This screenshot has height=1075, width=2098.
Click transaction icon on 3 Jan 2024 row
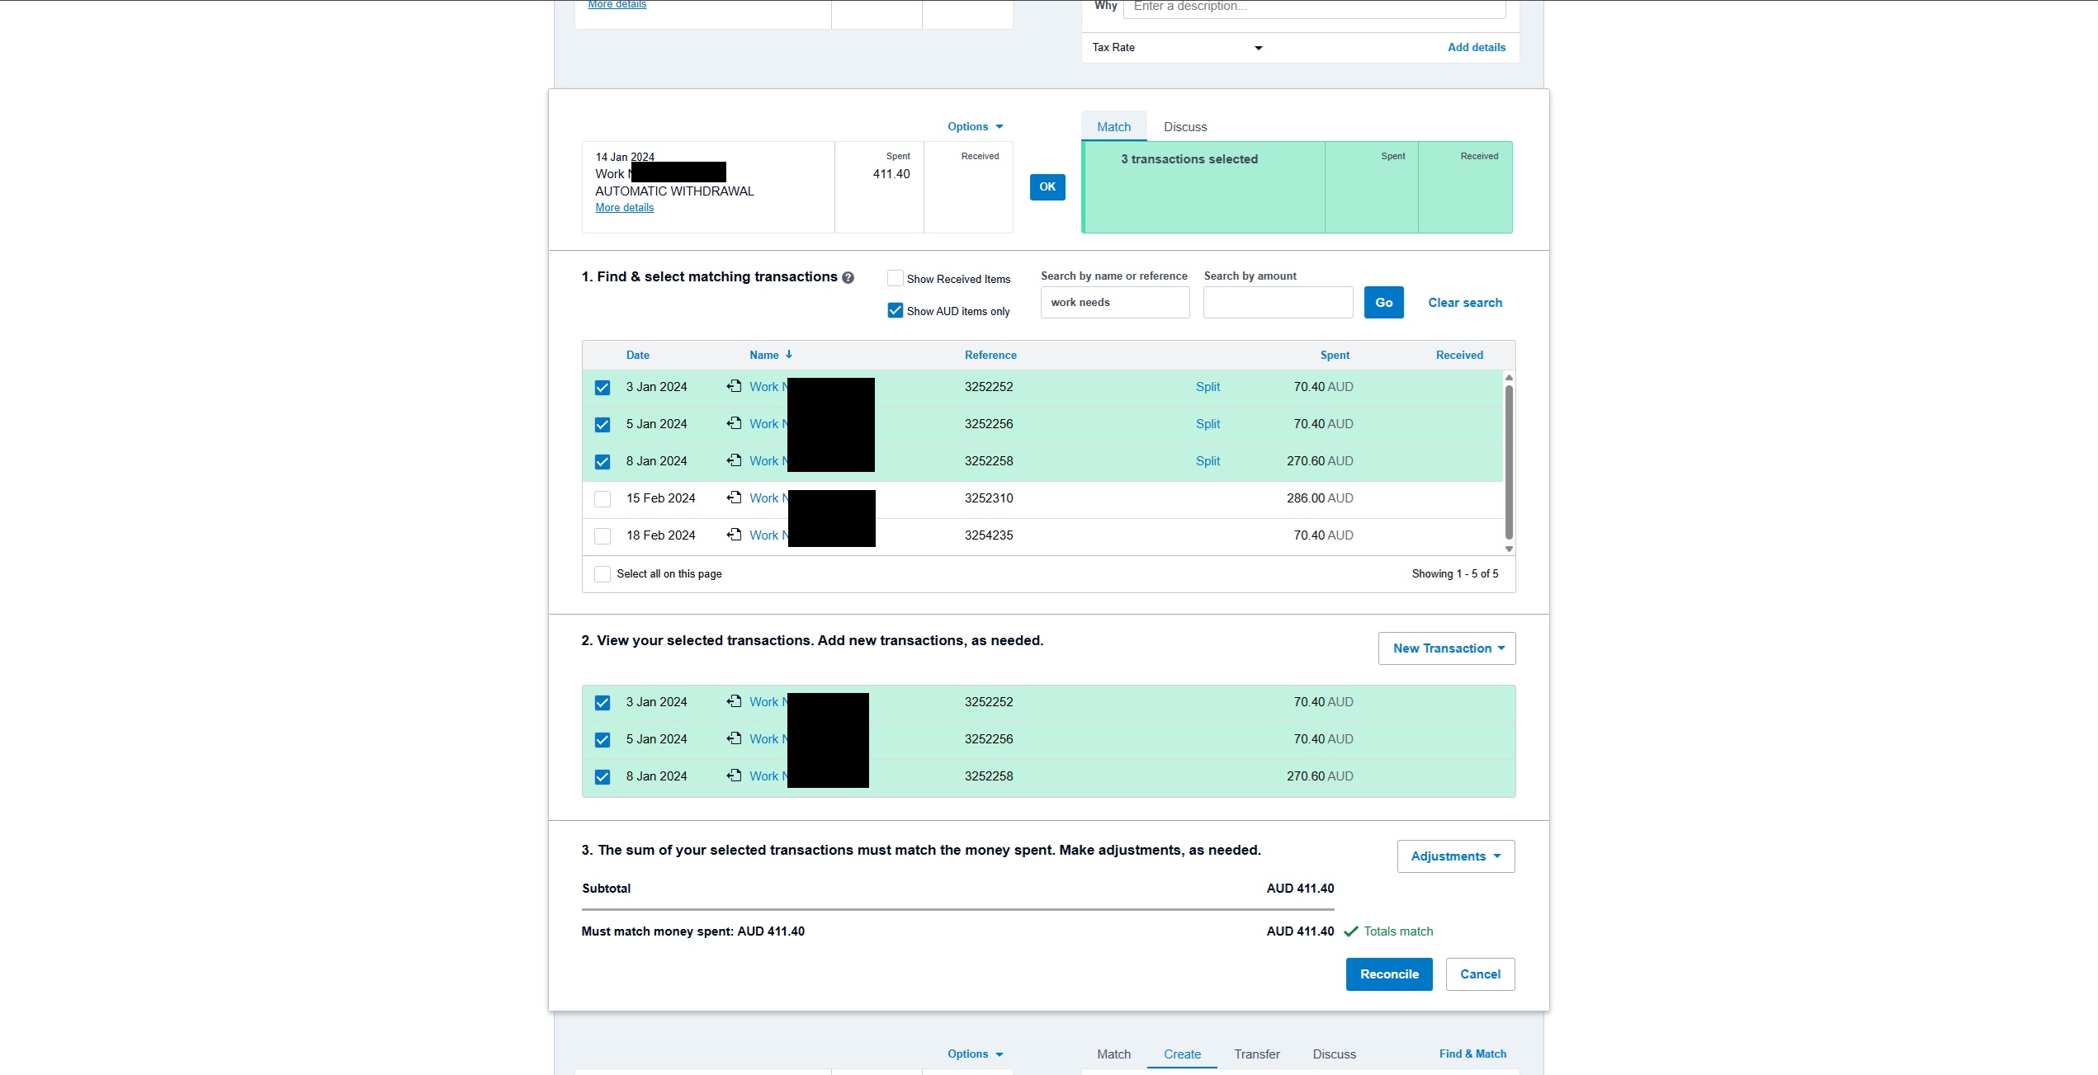(x=734, y=386)
